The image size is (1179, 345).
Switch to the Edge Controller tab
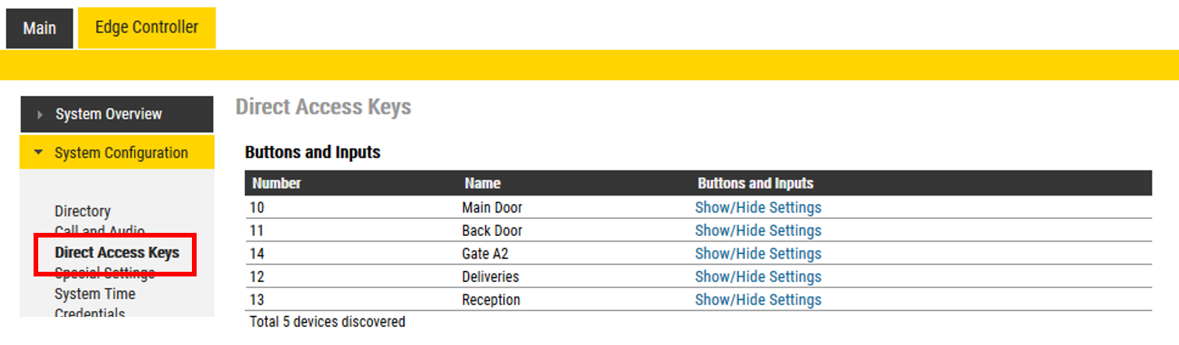click(x=147, y=27)
